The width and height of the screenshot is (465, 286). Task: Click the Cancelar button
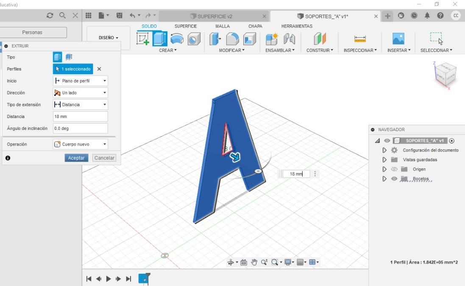(104, 158)
